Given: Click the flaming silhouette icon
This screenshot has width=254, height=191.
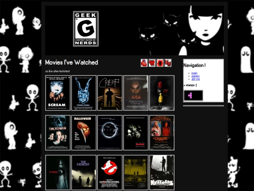Looking at the screenshot, I should (160, 63).
